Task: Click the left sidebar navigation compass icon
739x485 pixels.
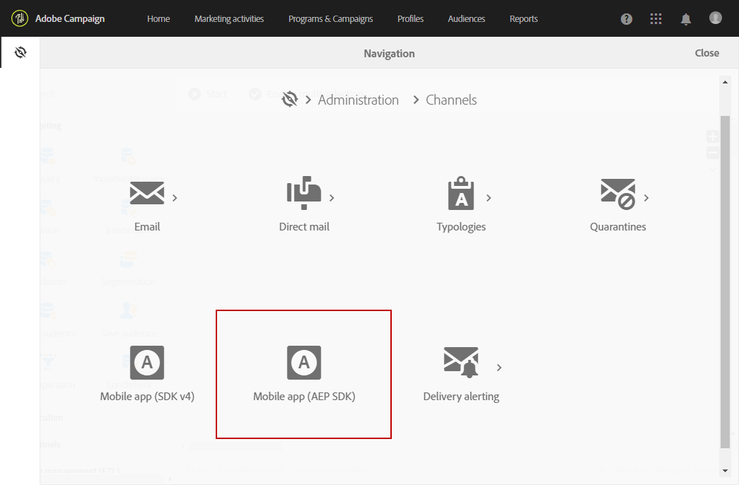Action: [x=21, y=52]
